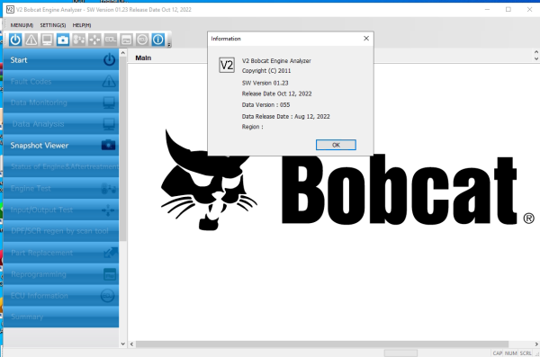
Task: Click the SCRL indicator in status bar
Action: pos(526,353)
